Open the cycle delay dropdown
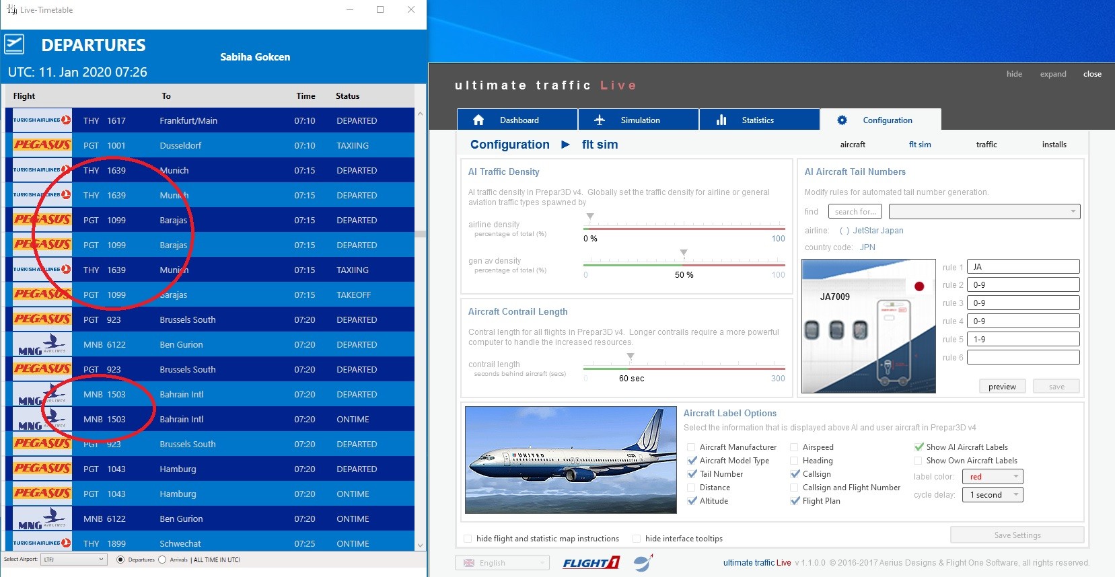1115x577 pixels. pyautogui.click(x=993, y=495)
